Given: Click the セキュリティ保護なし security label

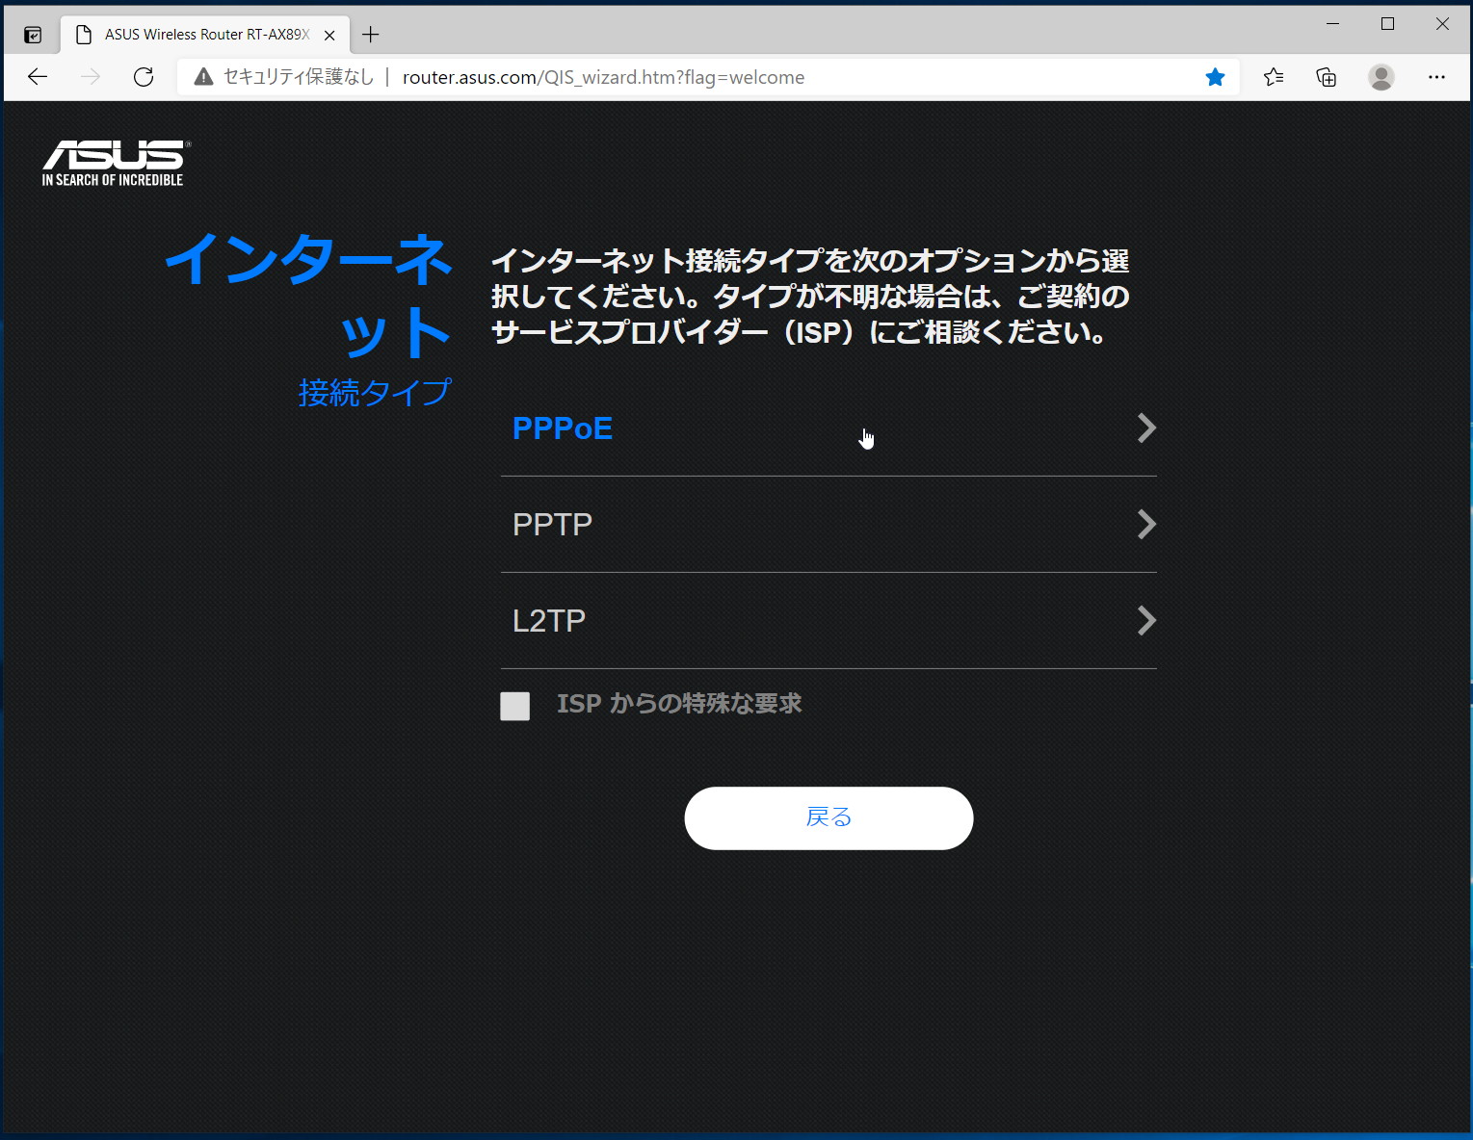Looking at the screenshot, I should 299,77.
